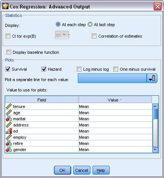Sort by the Value column header
The image size is (164, 178).
click(115, 100)
